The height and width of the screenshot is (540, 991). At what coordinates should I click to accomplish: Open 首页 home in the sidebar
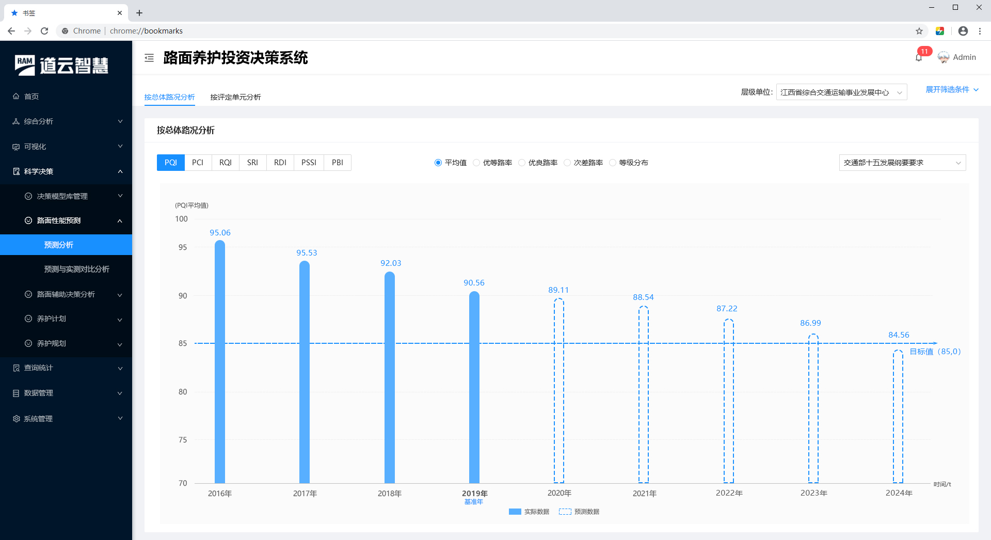pos(31,97)
